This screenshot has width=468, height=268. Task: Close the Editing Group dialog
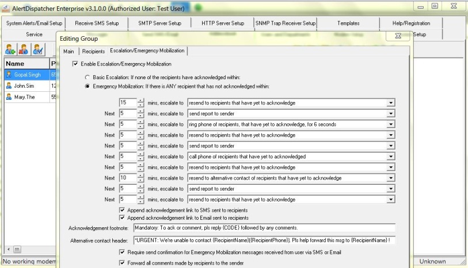point(398,36)
